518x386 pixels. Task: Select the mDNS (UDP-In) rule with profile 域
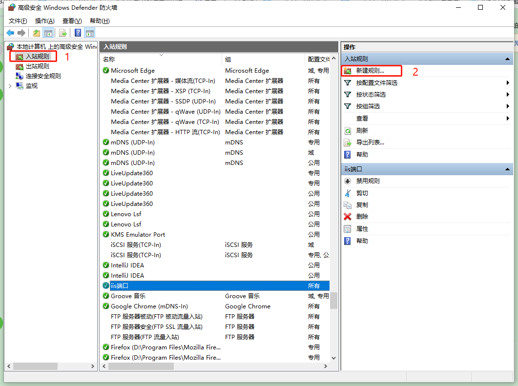tap(215, 153)
